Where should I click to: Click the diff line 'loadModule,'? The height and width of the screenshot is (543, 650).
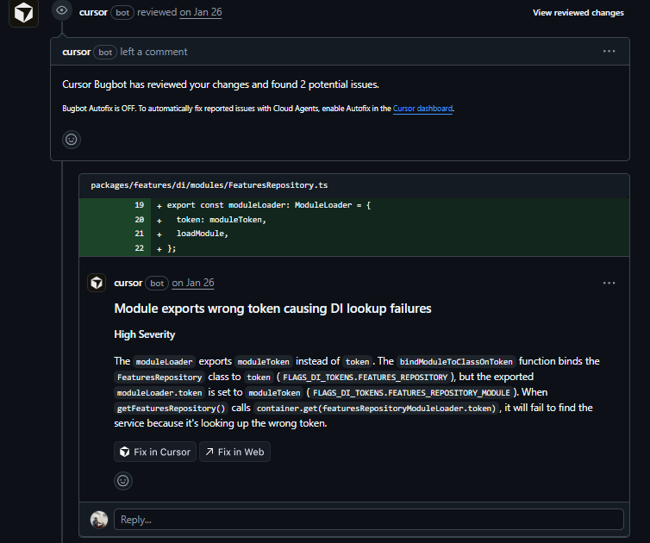[x=203, y=234]
